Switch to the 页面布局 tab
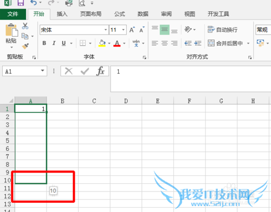The height and width of the screenshot is (212, 271). [x=91, y=14]
